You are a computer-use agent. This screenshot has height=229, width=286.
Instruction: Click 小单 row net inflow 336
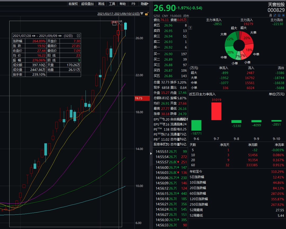pos(225,88)
